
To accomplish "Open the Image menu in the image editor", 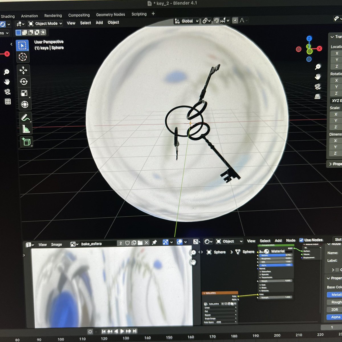I will click(56, 245).
